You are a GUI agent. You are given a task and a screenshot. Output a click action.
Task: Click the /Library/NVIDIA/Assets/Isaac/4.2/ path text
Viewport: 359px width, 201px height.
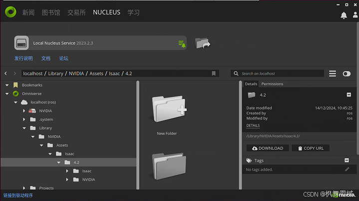(273, 136)
